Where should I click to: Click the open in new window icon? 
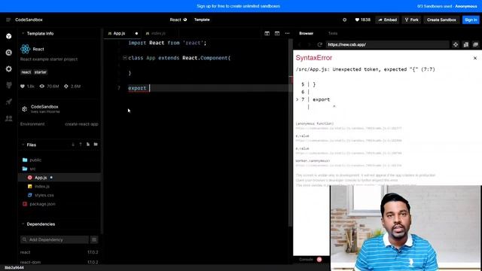click(466, 44)
